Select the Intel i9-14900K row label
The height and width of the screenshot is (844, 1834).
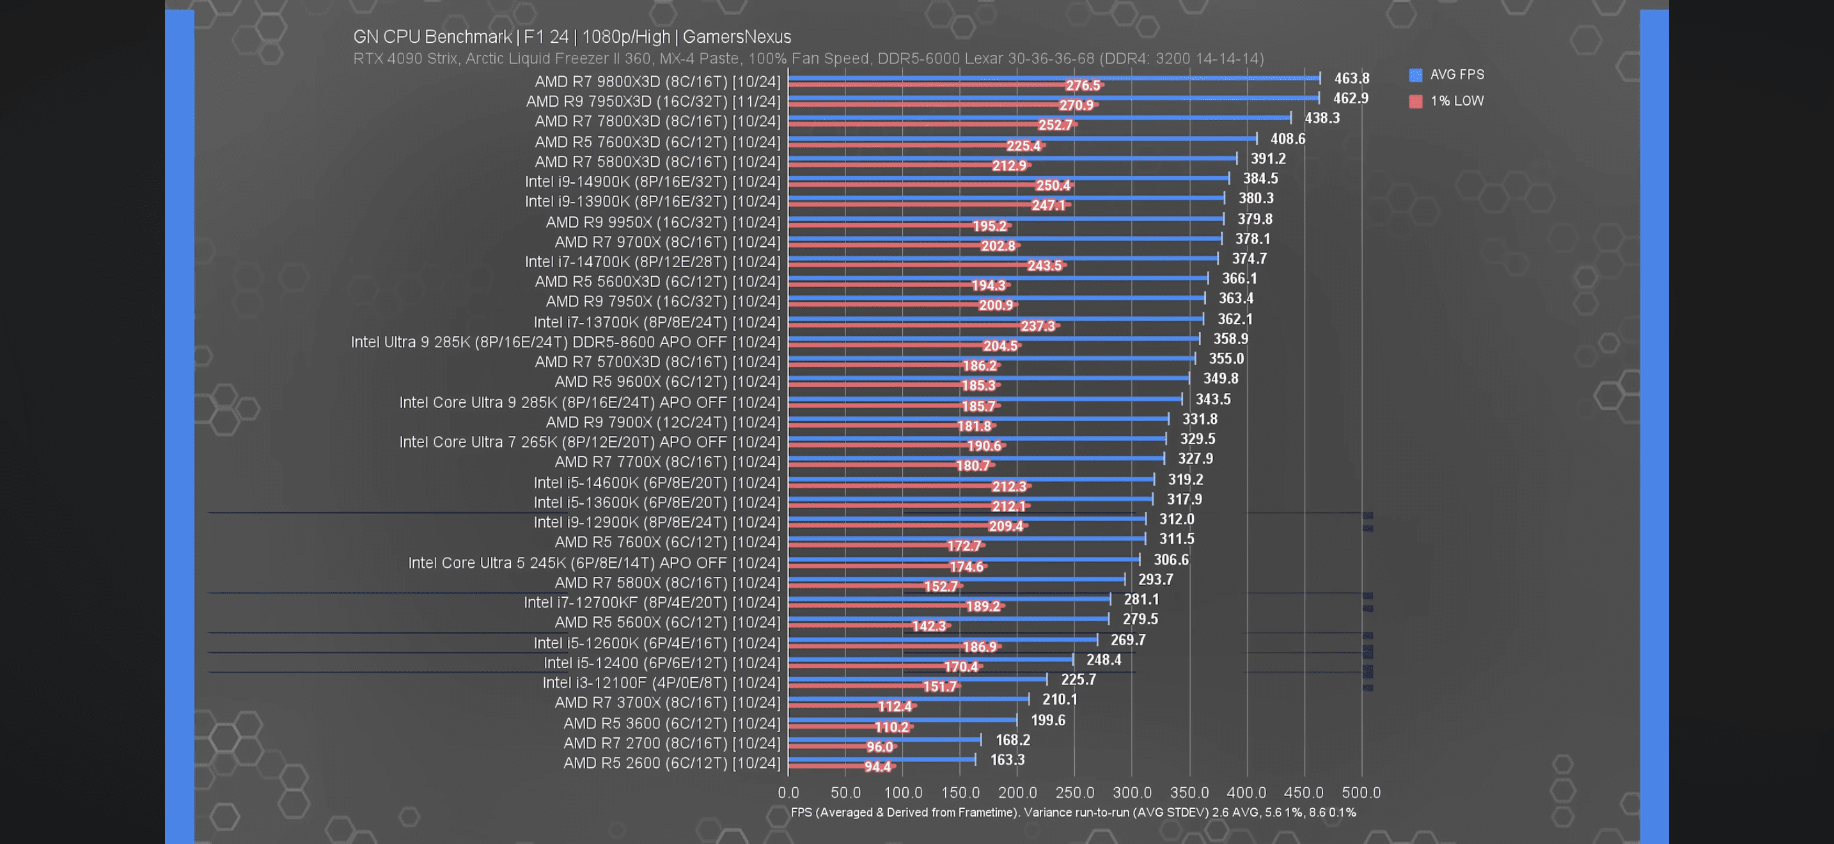tap(652, 182)
